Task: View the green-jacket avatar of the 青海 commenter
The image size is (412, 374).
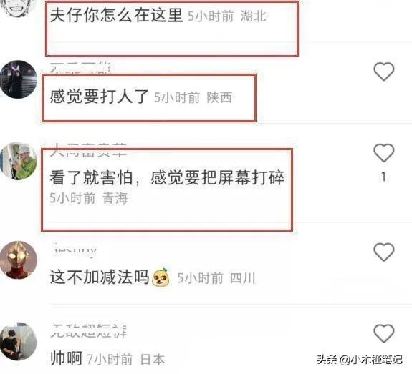Action: click(19, 161)
